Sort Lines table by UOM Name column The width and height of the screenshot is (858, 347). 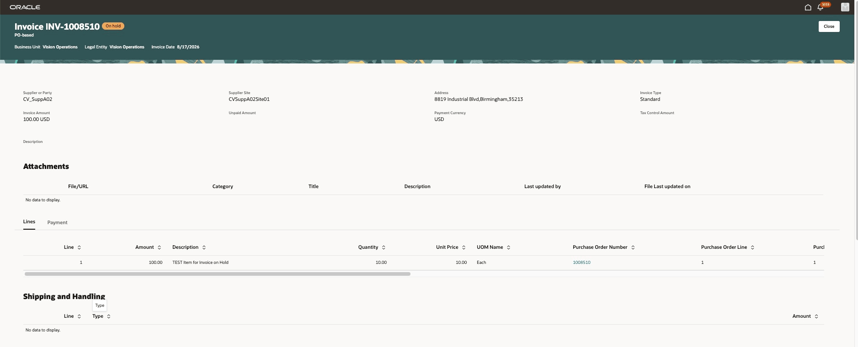pos(508,247)
